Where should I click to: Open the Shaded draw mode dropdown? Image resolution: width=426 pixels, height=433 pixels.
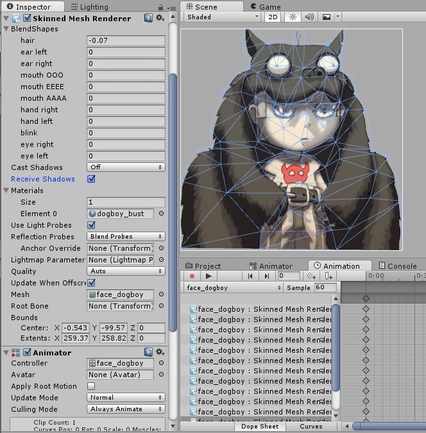click(x=223, y=17)
